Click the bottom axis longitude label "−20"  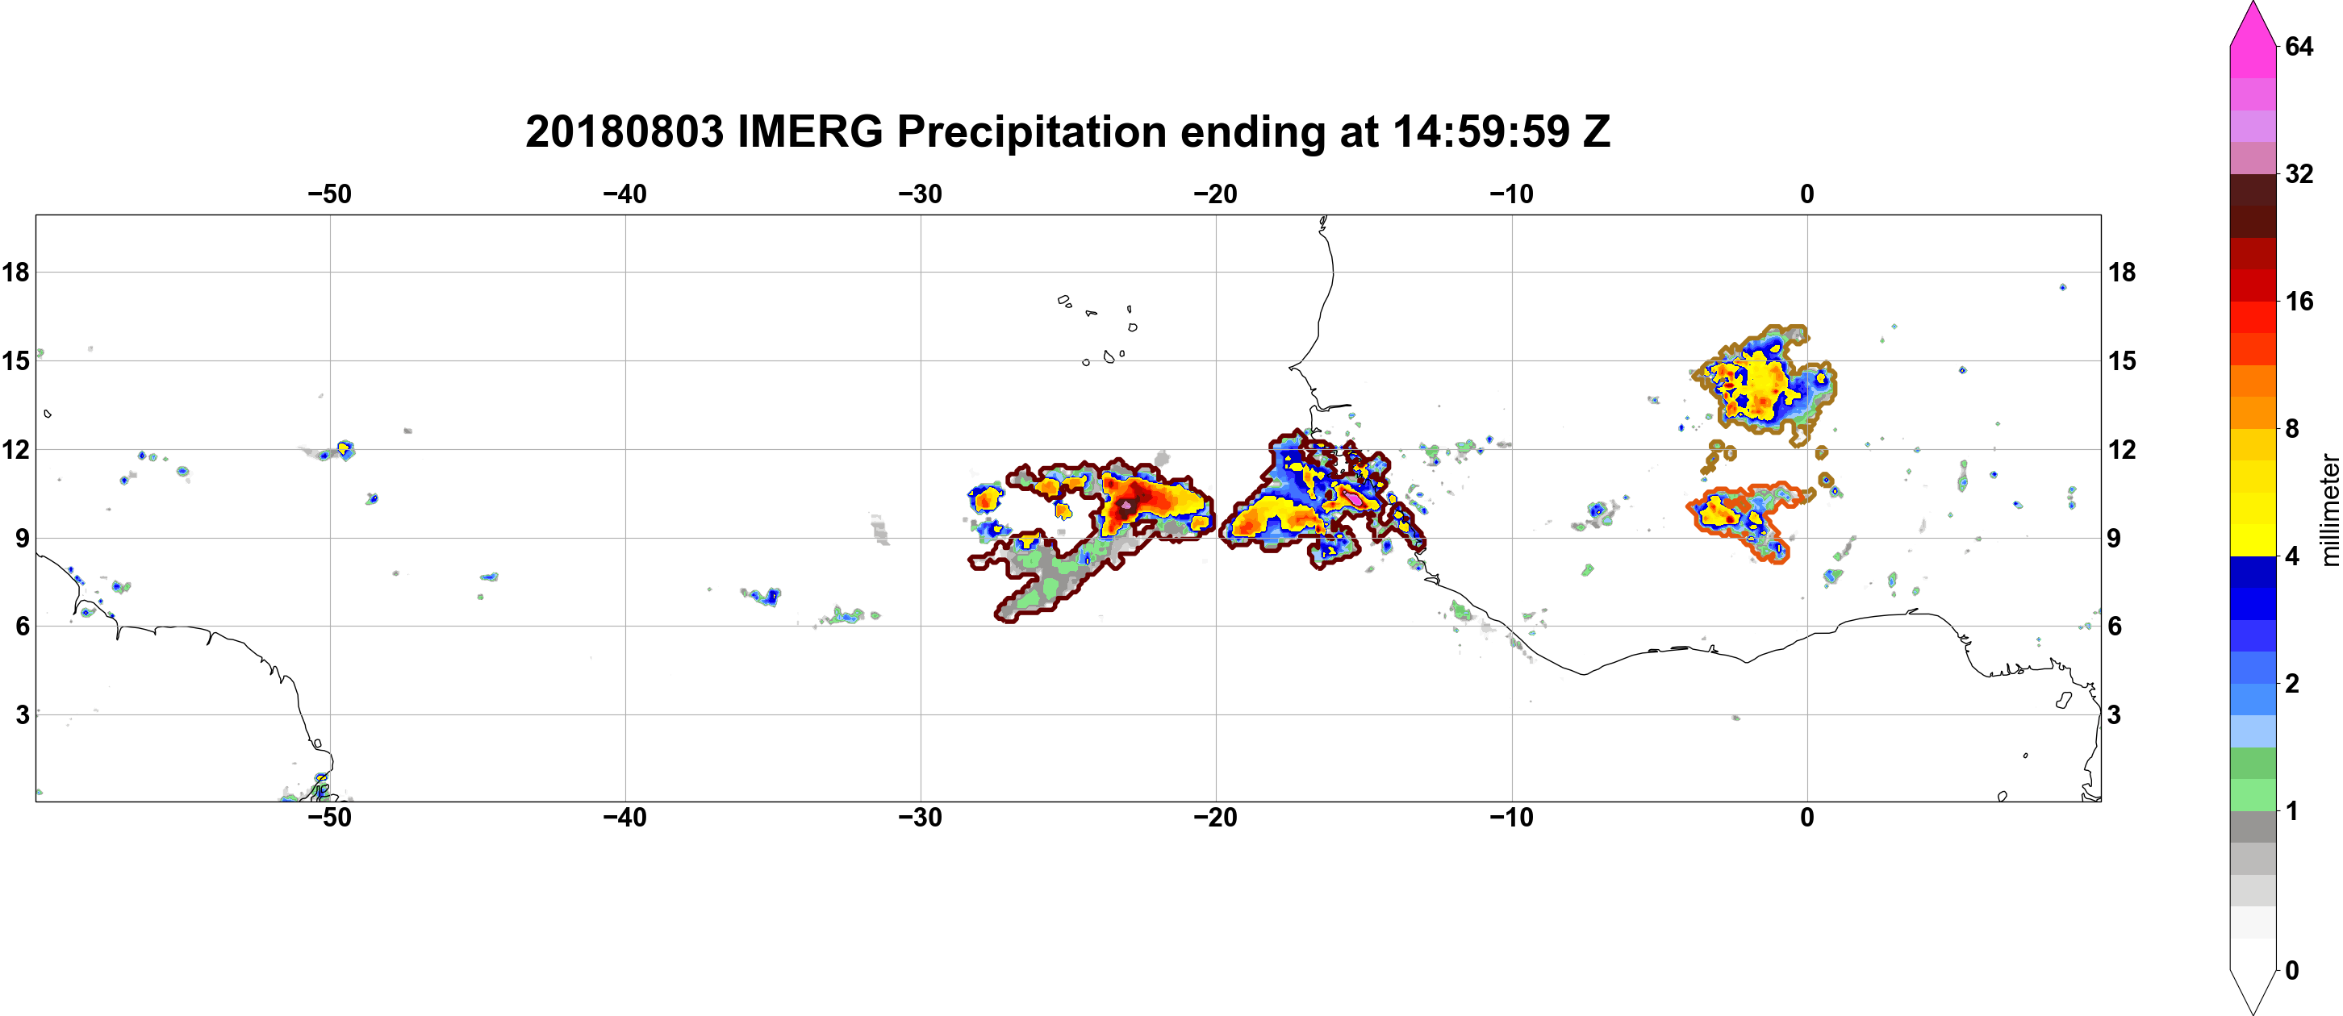click(x=1216, y=818)
